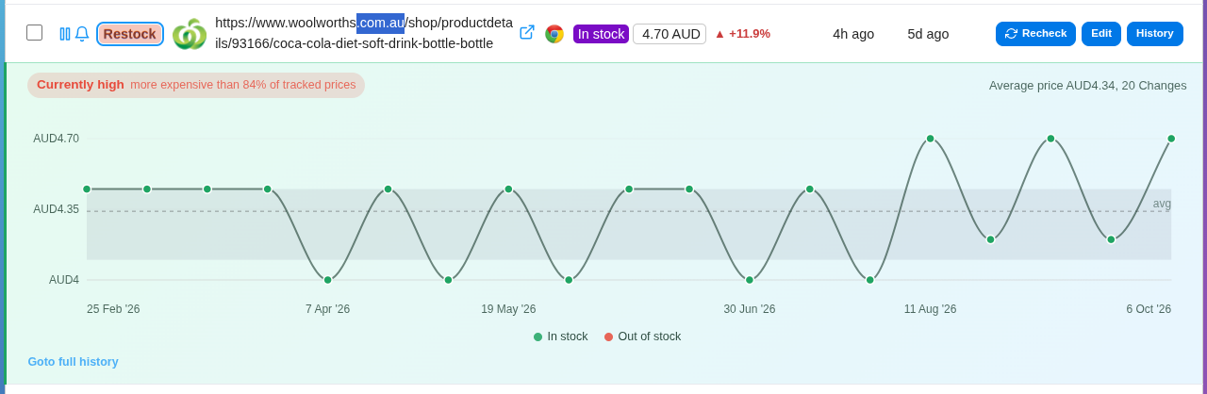1207x394 pixels.
Task: Click the +11.9% price change indicator
Action: coord(742,34)
